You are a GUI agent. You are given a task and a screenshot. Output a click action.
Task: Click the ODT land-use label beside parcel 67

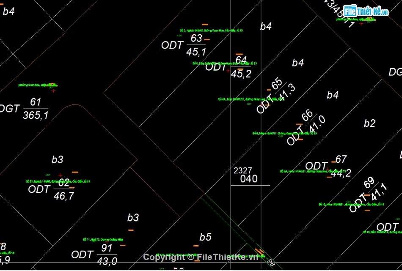click(316, 166)
